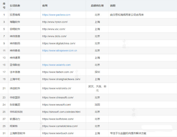This screenshot has height=137, width=177.
Task: Click 上海 in the 海隆软件 row
Action: pos(97,22)
